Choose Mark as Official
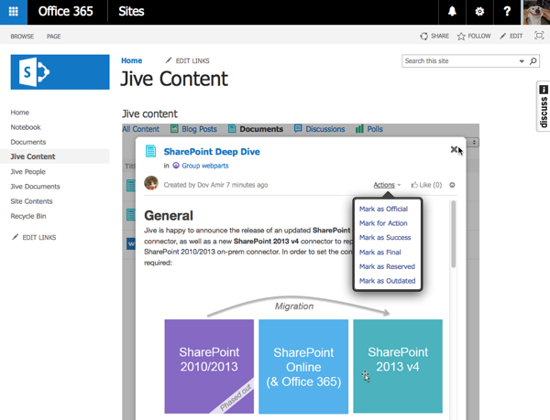Screen dimensions: 550x420 383,209
